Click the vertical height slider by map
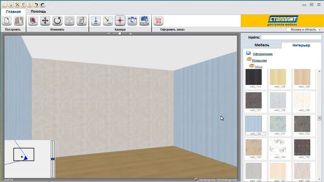Viewport: 324px width, 182px height. tap(53, 159)
